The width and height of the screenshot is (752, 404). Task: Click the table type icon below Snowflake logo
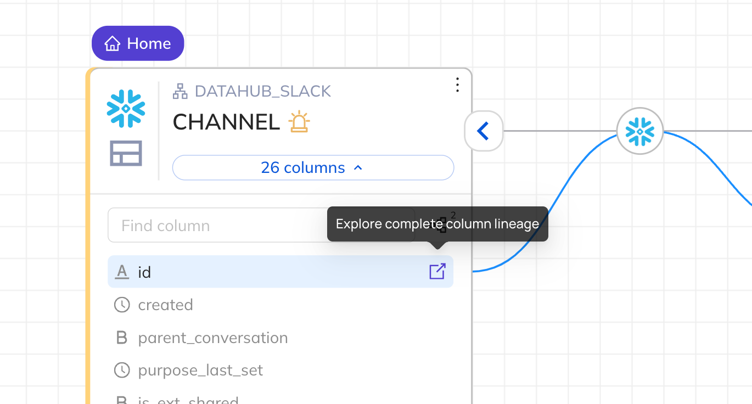pos(126,153)
